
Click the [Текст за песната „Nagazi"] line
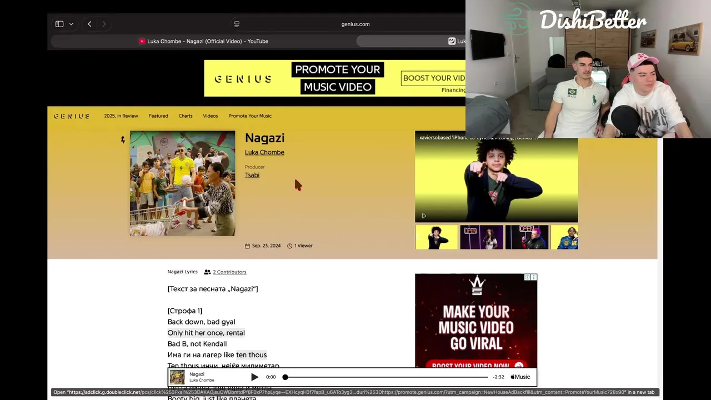[x=213, y=289]
